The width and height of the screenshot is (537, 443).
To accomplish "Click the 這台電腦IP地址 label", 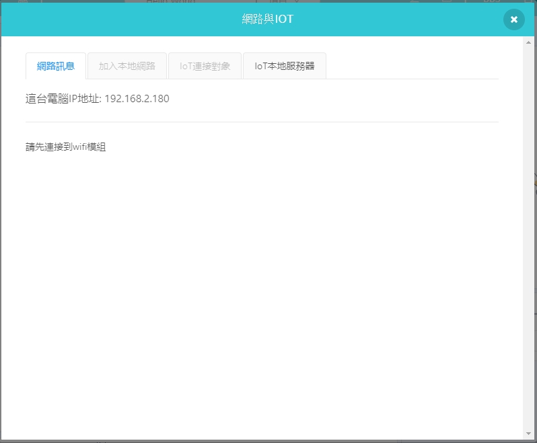I will click(63, 99).
